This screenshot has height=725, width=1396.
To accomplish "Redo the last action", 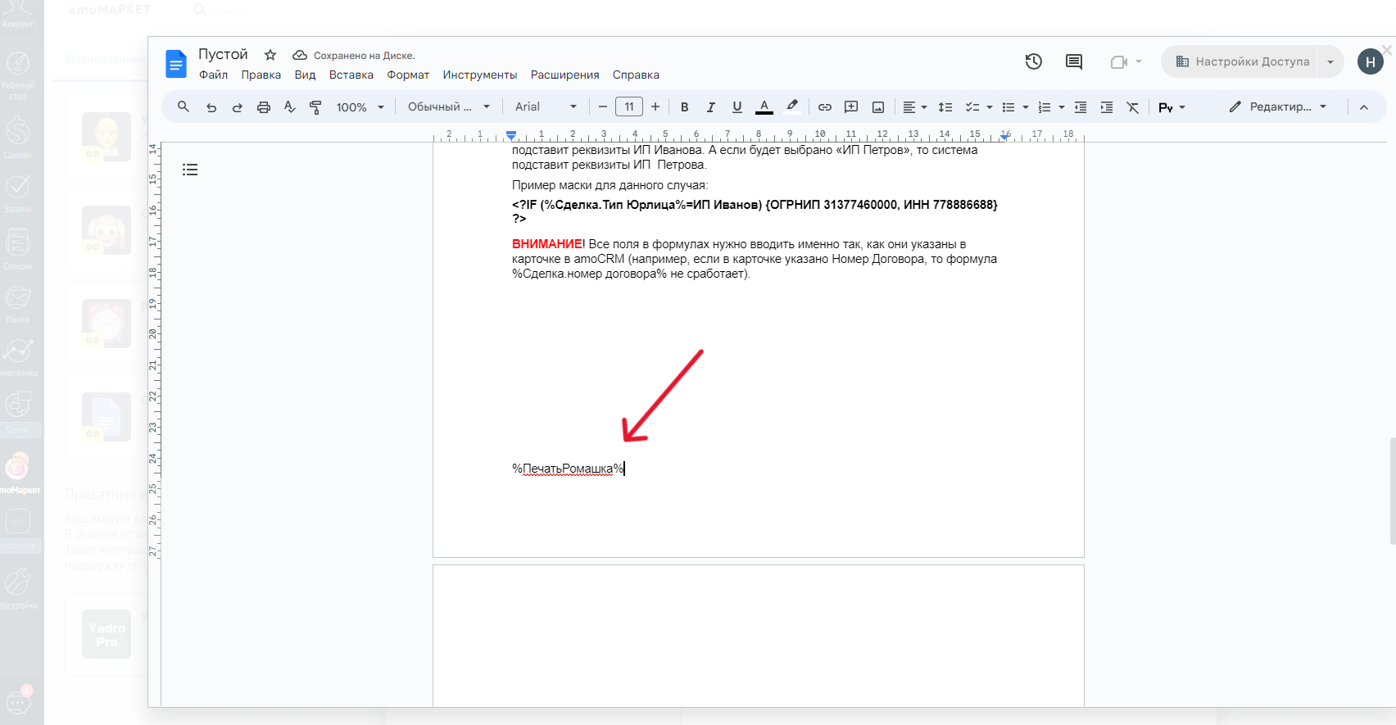I will tap(238, 107).
